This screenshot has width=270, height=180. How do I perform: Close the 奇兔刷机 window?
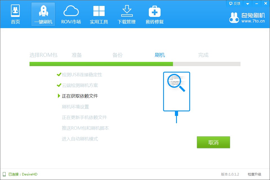[x=265, y=3]
